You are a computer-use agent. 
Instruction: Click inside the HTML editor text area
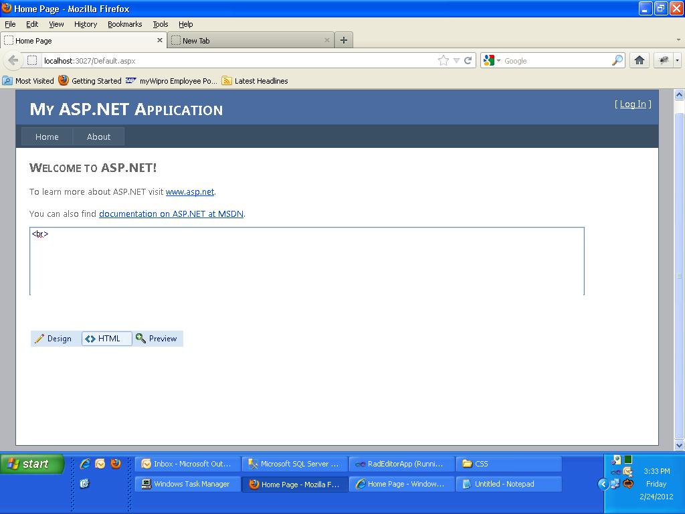click(306, 261)
